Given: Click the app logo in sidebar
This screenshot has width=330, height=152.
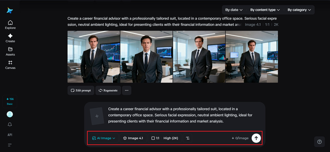Looking at the screenshot, I should coord(10,10).
